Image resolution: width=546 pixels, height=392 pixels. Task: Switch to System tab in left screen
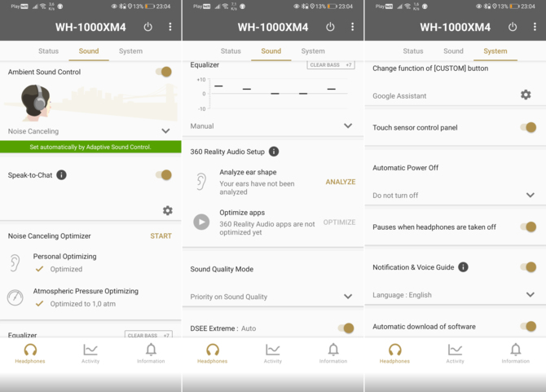coord(130,51)
